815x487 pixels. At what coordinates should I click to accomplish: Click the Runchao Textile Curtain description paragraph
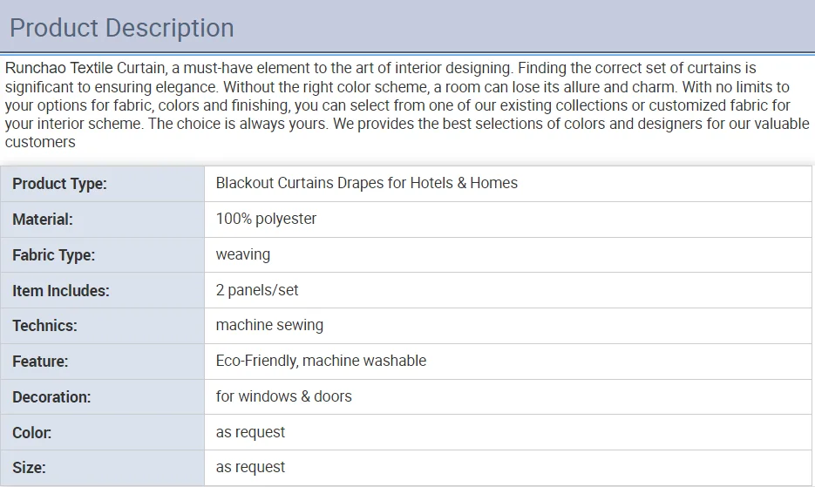[x=407, y=105]
